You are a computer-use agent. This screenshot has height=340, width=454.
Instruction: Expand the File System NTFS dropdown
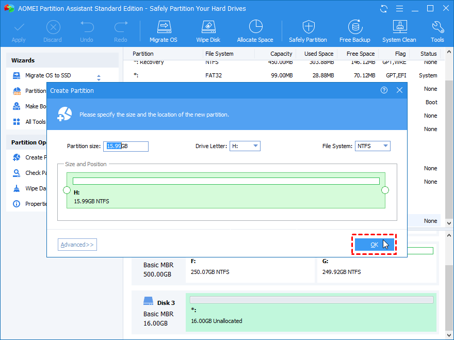pos(372,146)
